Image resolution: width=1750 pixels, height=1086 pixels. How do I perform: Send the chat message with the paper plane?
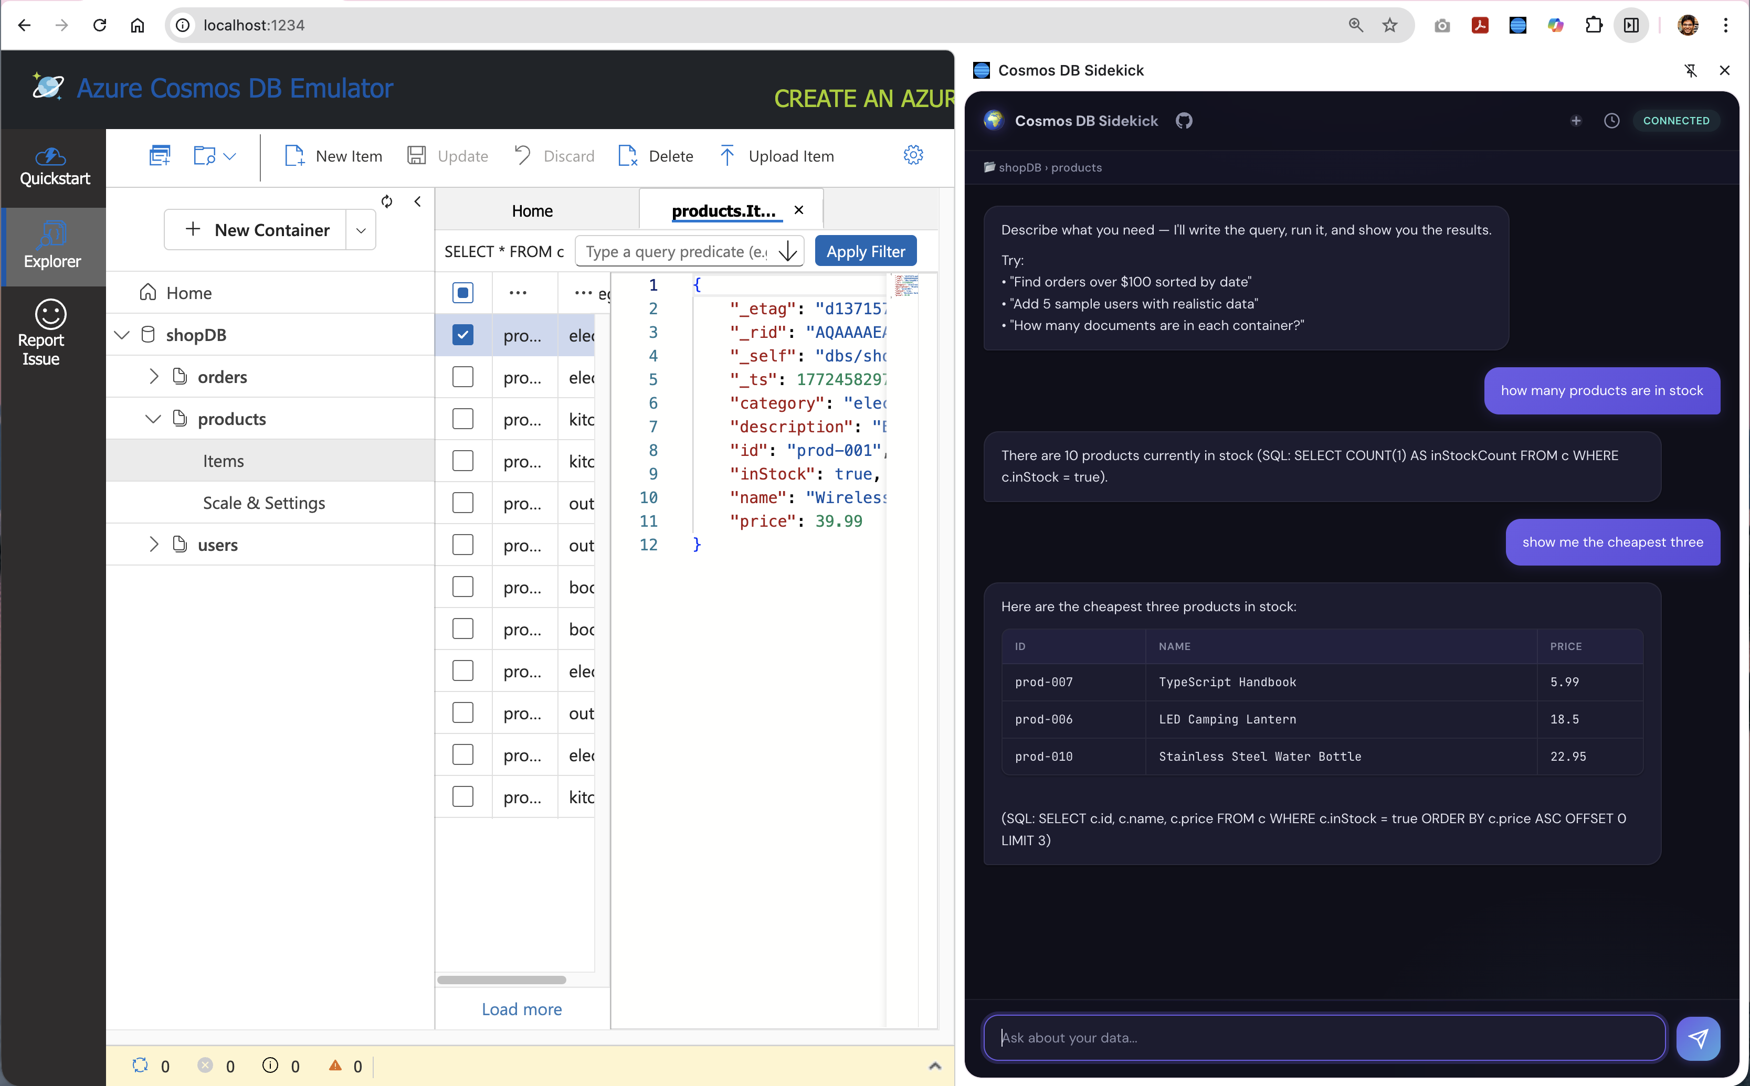(1698, 1038)
